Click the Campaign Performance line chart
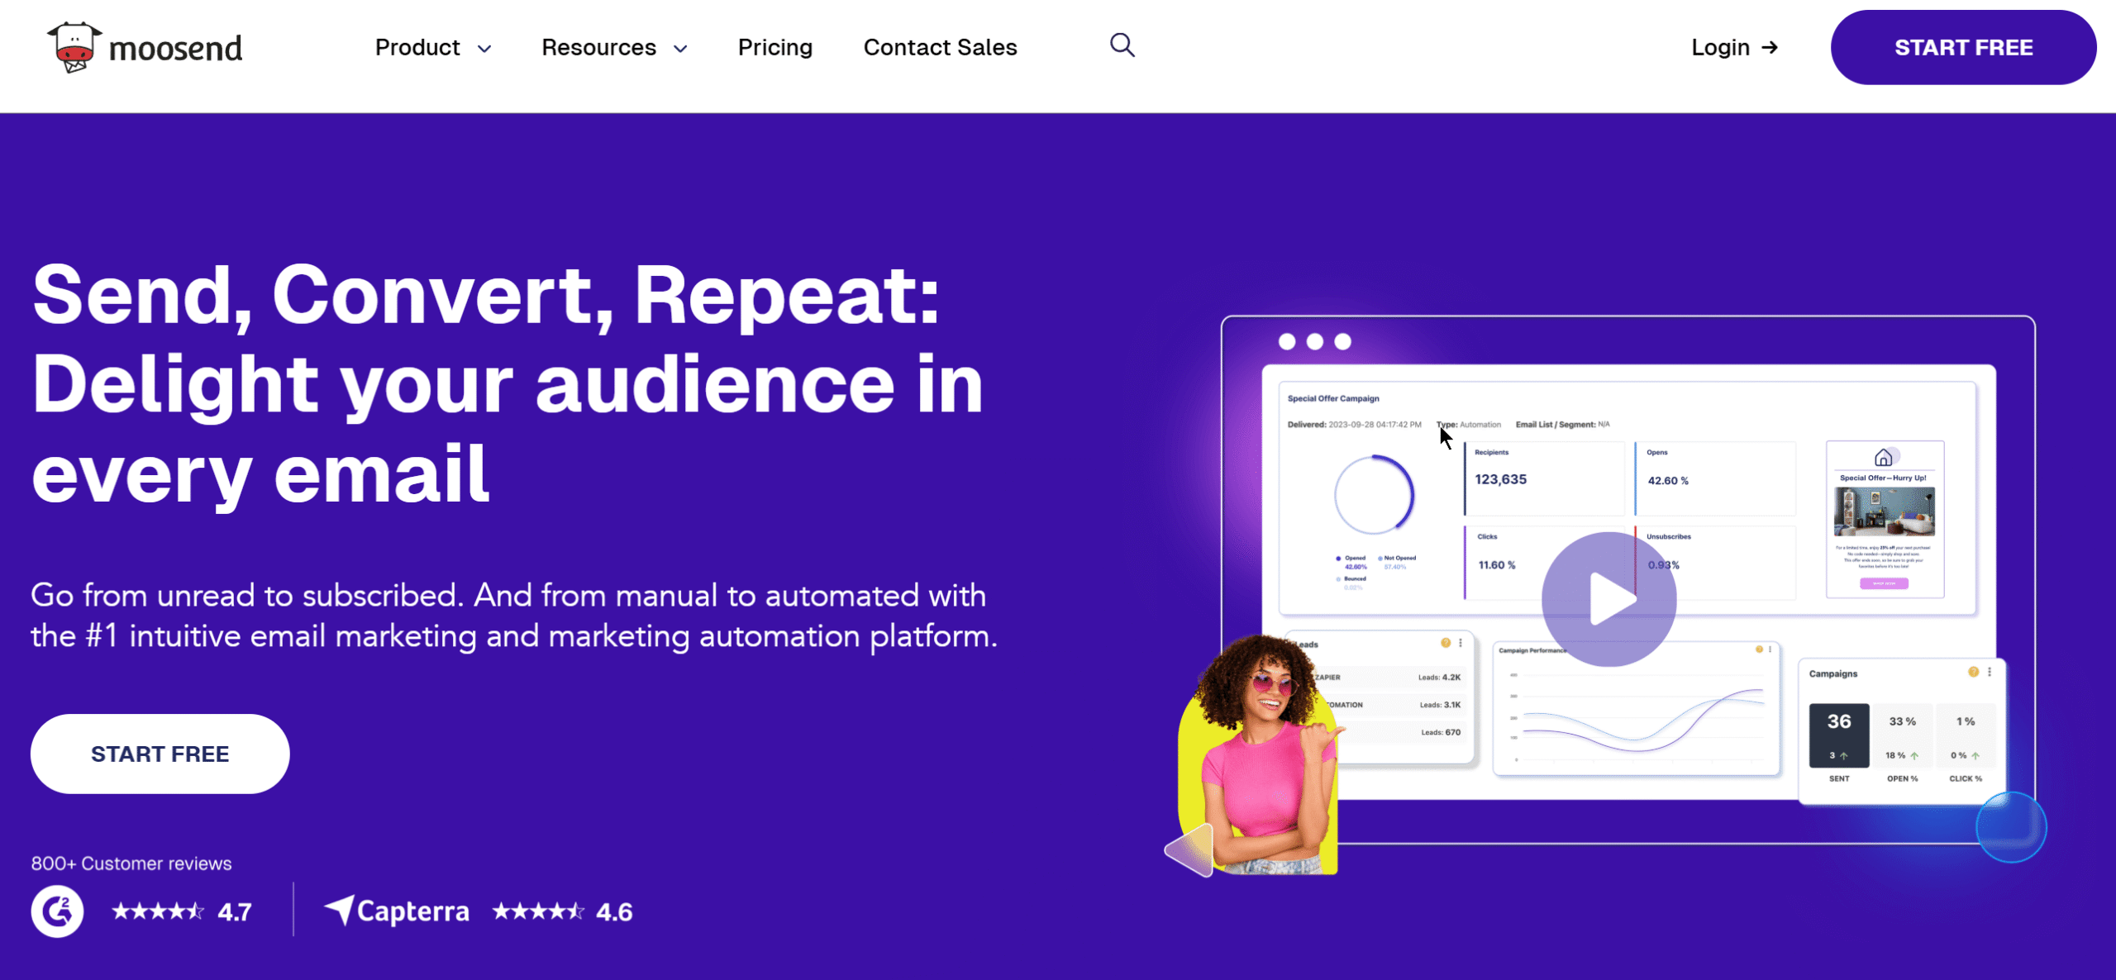 tap(1637, 719)
